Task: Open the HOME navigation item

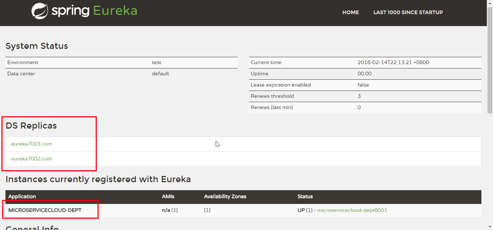Action: [x=351, y=12]
